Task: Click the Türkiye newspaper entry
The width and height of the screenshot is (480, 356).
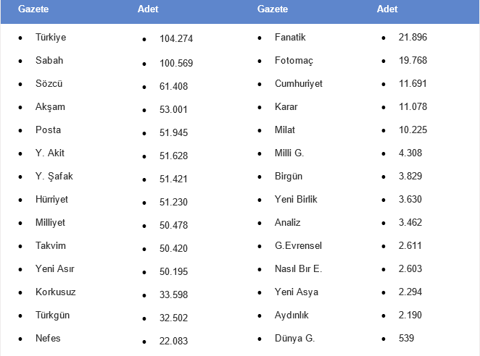Action: click(x=51, y=37)
